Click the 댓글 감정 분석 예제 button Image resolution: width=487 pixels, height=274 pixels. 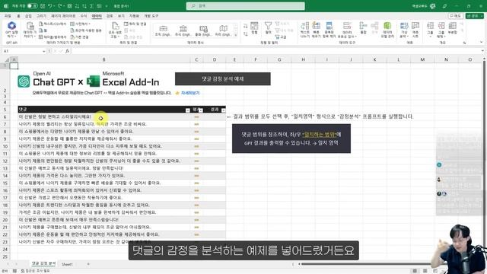click(x=223, y=79)
